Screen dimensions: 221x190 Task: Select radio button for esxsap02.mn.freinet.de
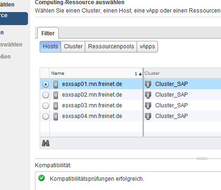tap(46, 95)
